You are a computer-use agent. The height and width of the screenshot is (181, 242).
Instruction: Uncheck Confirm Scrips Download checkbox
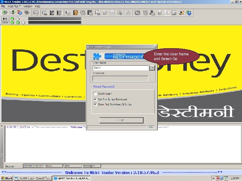click(x=95, y=99)
